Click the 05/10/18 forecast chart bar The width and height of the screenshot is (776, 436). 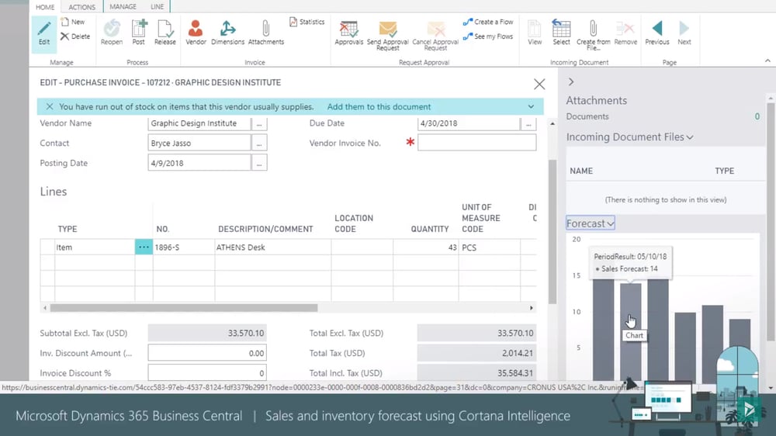tap(630, 331)
